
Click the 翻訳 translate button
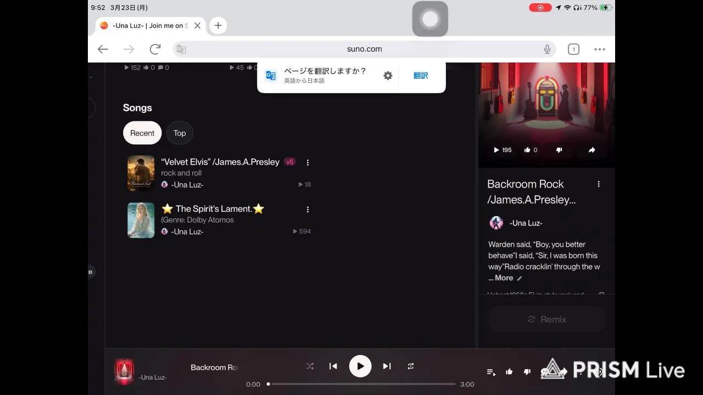pyautogui.click(x=421, y=76)
